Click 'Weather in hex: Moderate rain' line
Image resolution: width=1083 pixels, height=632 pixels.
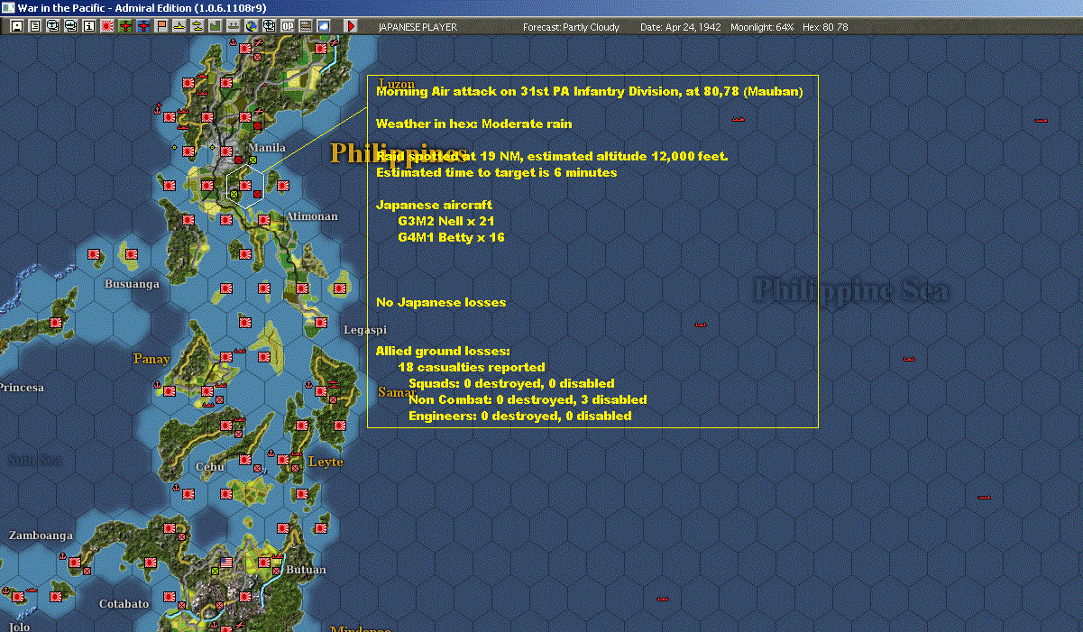tap(473, 124)
